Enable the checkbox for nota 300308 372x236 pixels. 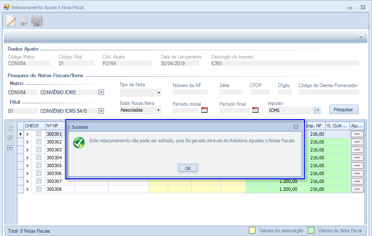click(x=39, y=189)
